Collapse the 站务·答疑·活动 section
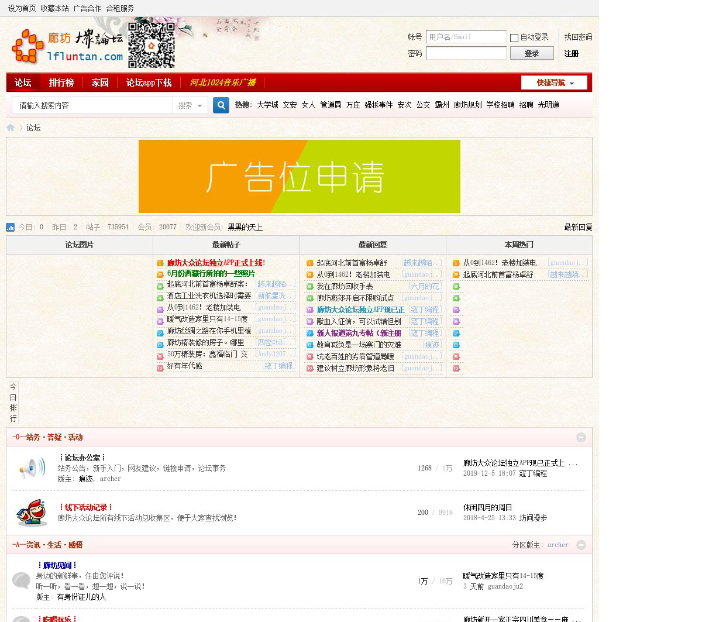Image resolution: width=702 pixels, height=622 pixels. click(x=581, y=437)
